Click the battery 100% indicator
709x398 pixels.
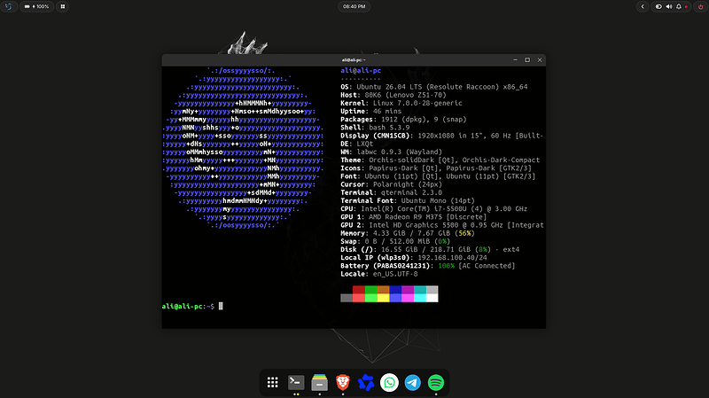[37, 7]
